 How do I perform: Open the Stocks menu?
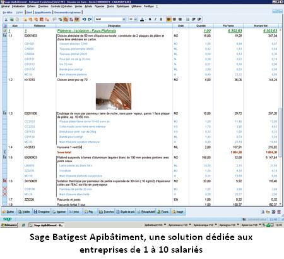(110, 6)
